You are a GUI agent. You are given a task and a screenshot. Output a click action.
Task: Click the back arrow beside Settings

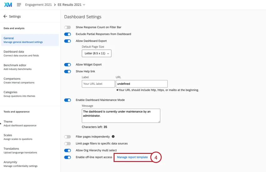5,17
